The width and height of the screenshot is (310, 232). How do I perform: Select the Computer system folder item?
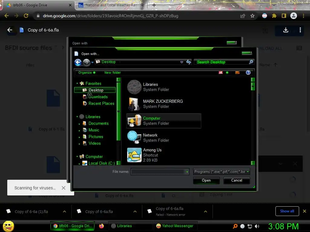164,121
